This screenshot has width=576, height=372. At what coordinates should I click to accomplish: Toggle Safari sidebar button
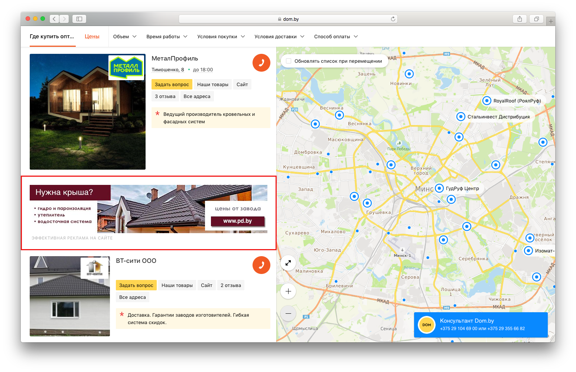pos(79,19)
